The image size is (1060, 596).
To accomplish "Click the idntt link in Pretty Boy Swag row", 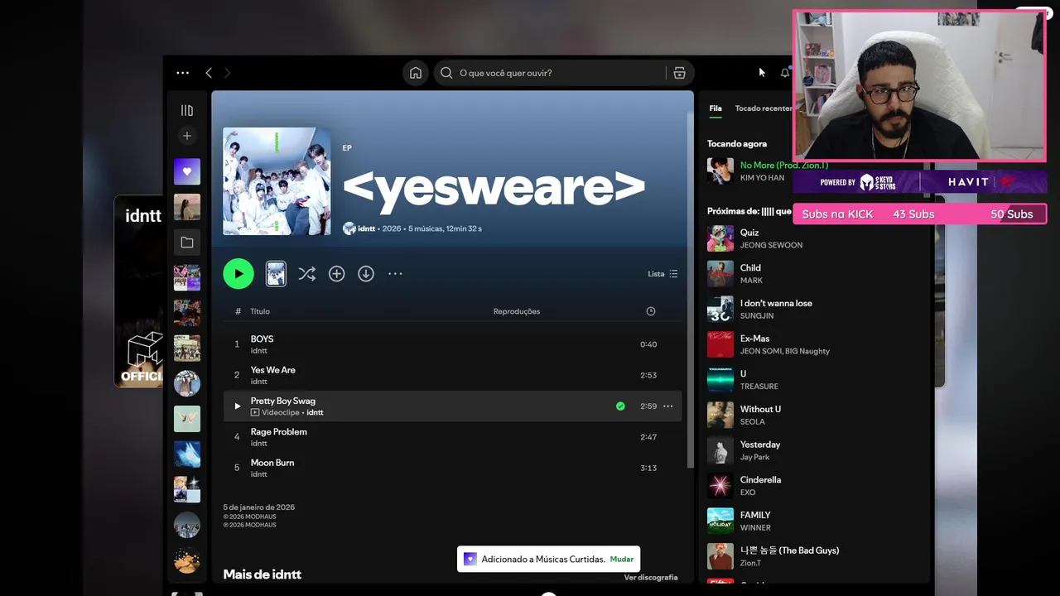I will click(x=315, y=412).
